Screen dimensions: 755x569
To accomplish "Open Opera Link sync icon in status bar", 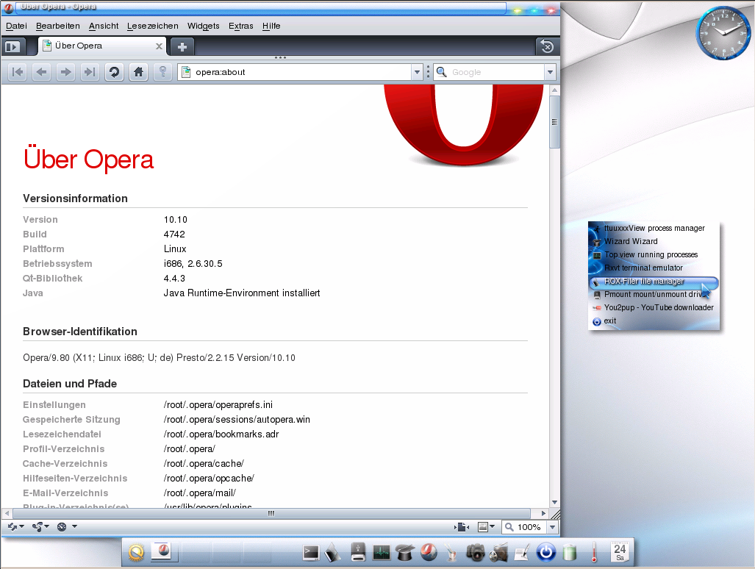I will tap(12, 526).
